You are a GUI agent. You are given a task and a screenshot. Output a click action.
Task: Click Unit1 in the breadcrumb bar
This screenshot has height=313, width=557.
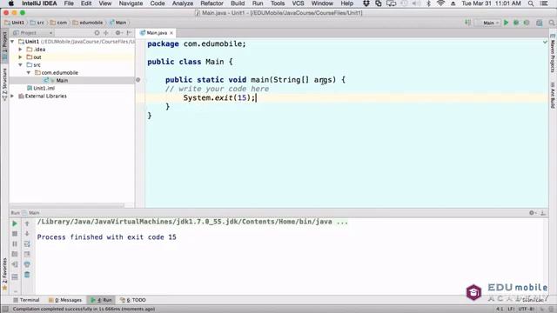[15, 23]
